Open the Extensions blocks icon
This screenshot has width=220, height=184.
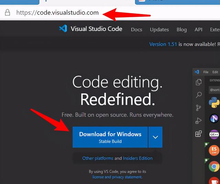(199, 134)
